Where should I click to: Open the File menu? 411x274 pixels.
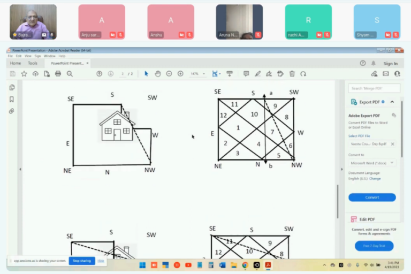coord(10,56)
